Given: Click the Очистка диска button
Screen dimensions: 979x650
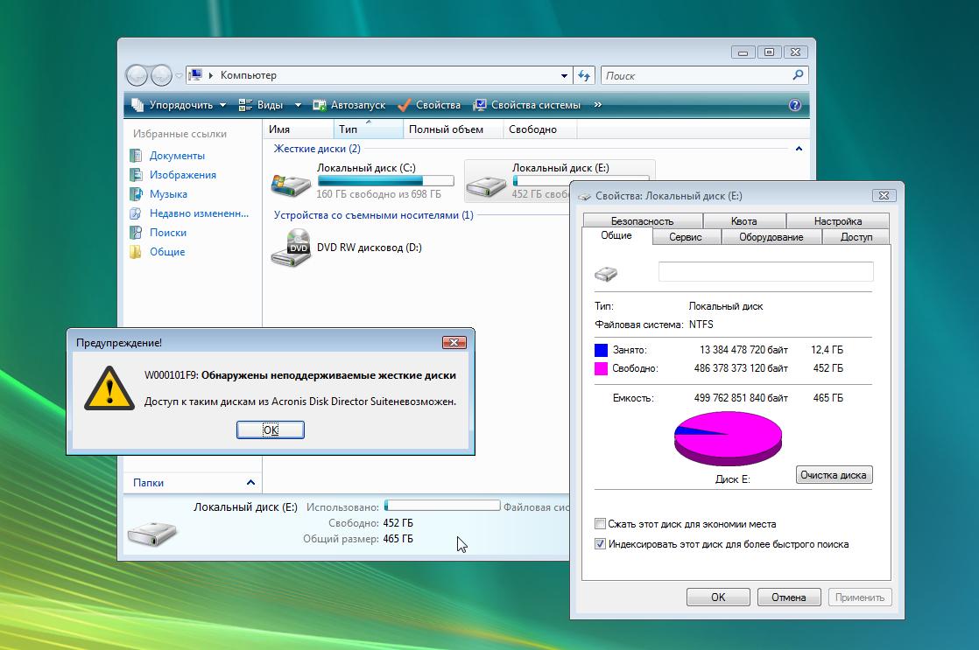Looking at the screenshot, I should pyautogui.click(x=834, y=475).
